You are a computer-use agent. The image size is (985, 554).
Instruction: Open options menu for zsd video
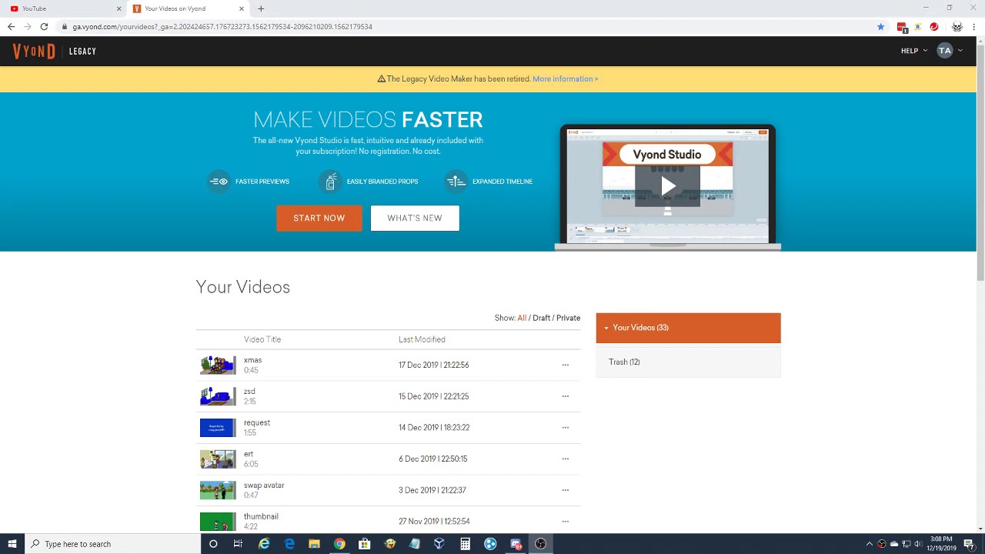coord(565,396)
